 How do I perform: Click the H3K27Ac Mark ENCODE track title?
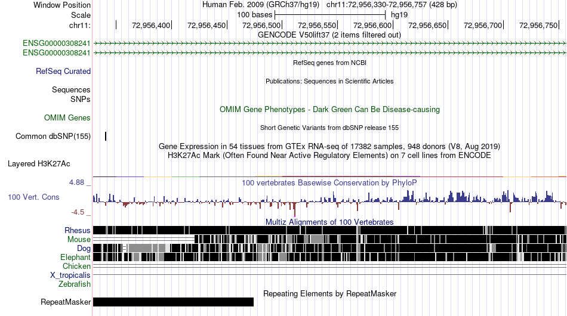point(329,155)
